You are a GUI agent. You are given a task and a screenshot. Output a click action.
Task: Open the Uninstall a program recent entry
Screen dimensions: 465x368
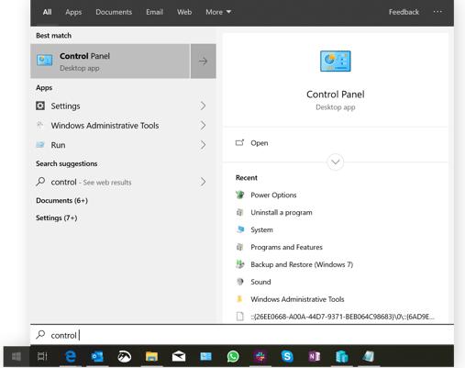[282, 212]
